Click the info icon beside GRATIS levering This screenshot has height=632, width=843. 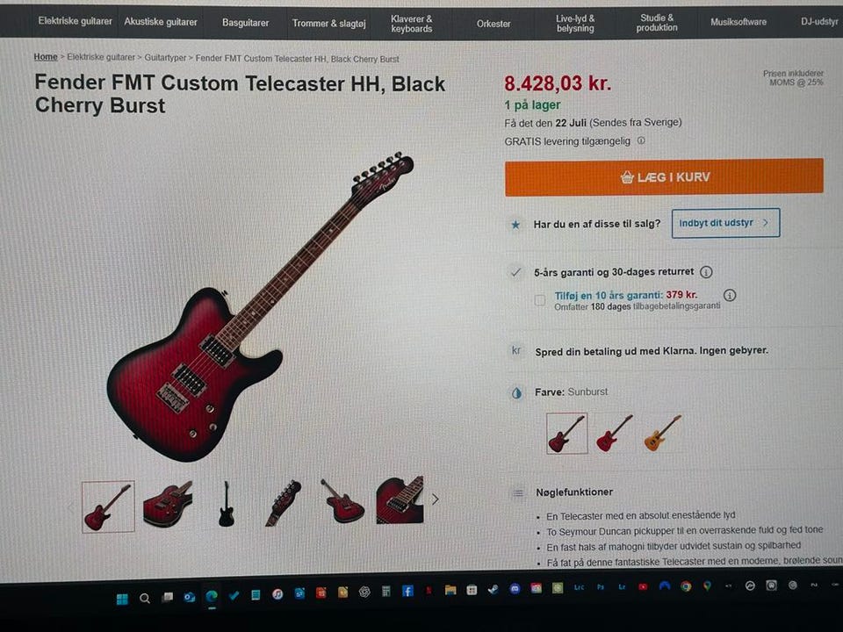[641, 140]
